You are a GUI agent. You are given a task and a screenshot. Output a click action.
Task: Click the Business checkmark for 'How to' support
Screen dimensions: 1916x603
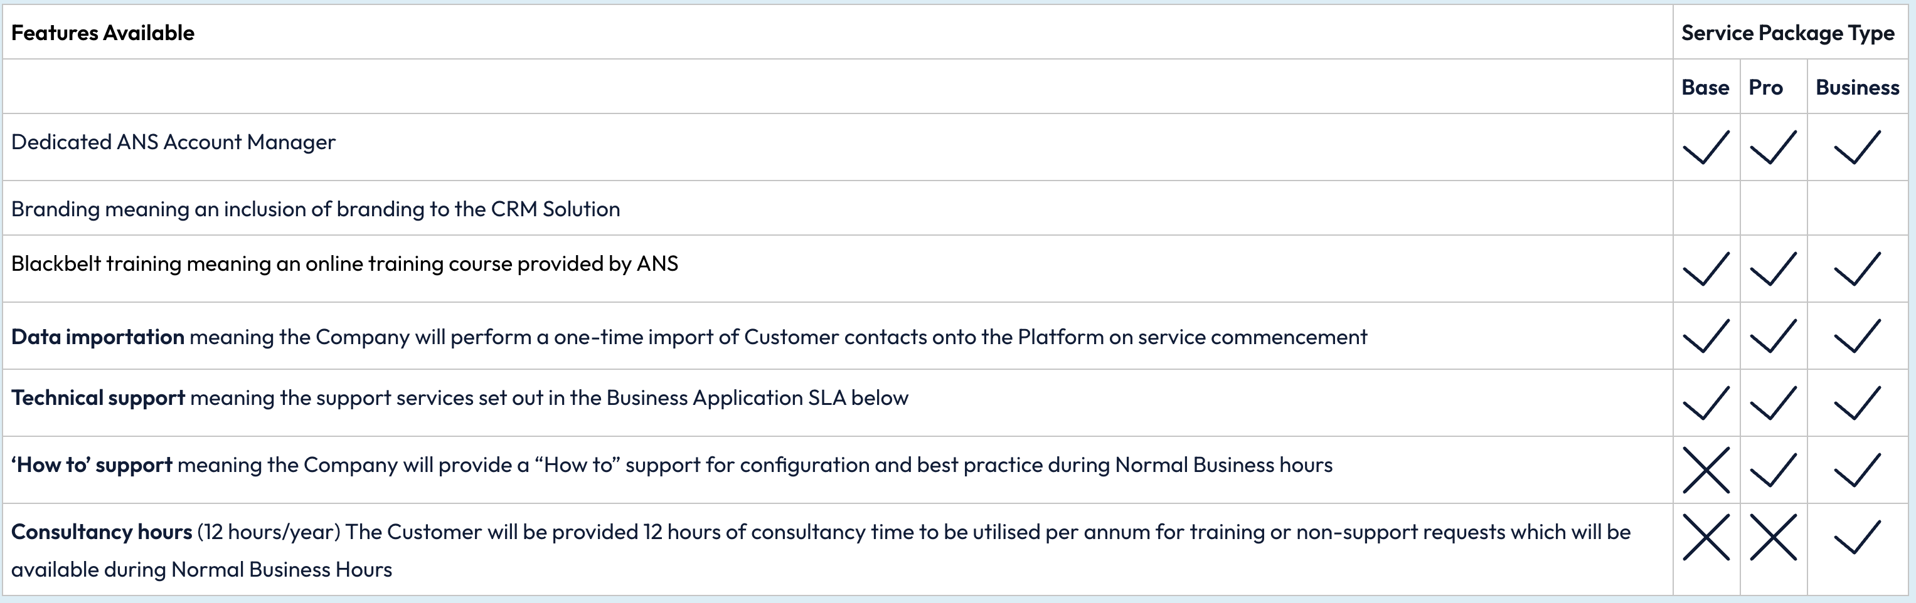pos(1857,470)
